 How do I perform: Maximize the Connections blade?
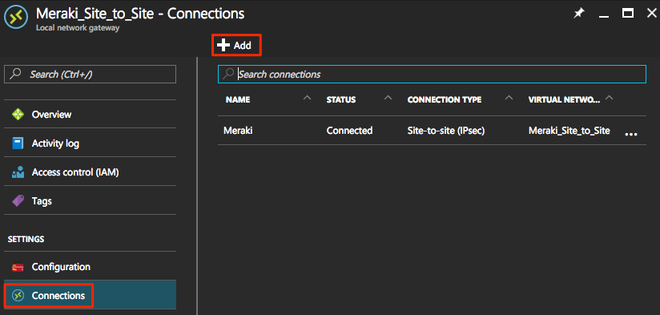[628, 13]
